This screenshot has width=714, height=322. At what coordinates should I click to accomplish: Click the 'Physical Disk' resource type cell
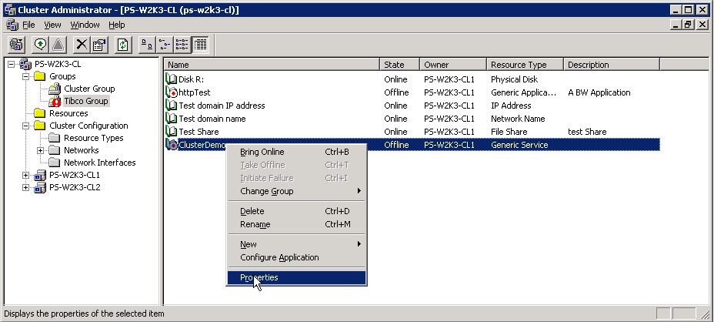(x=514, y=79)
